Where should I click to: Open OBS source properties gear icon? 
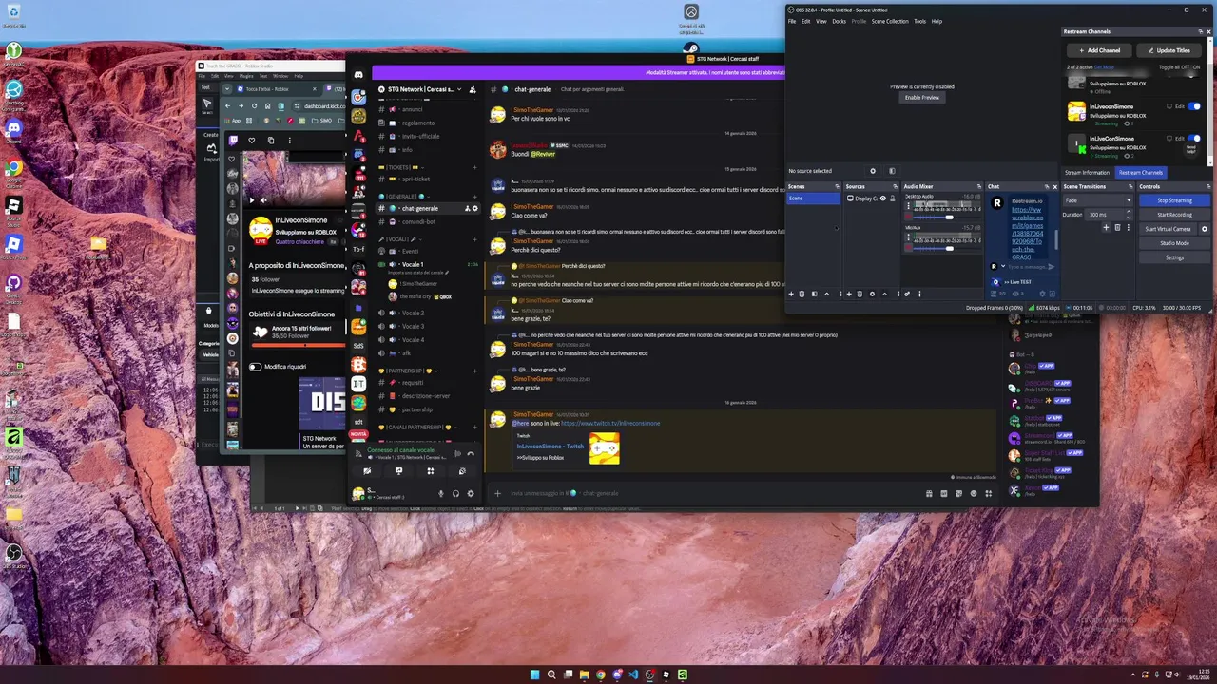(x=873, y=171)
